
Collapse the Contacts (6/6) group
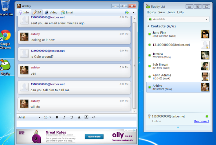tap(148, 26)
